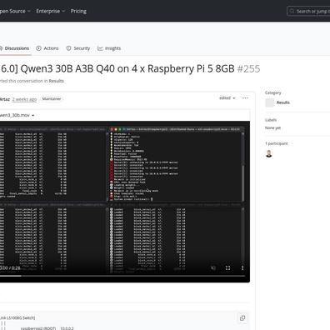Click the participant avatar
Screen dimensions: 330x330
268,153
